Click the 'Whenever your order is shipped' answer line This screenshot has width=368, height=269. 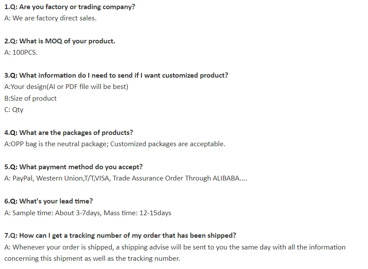[175, 247]
